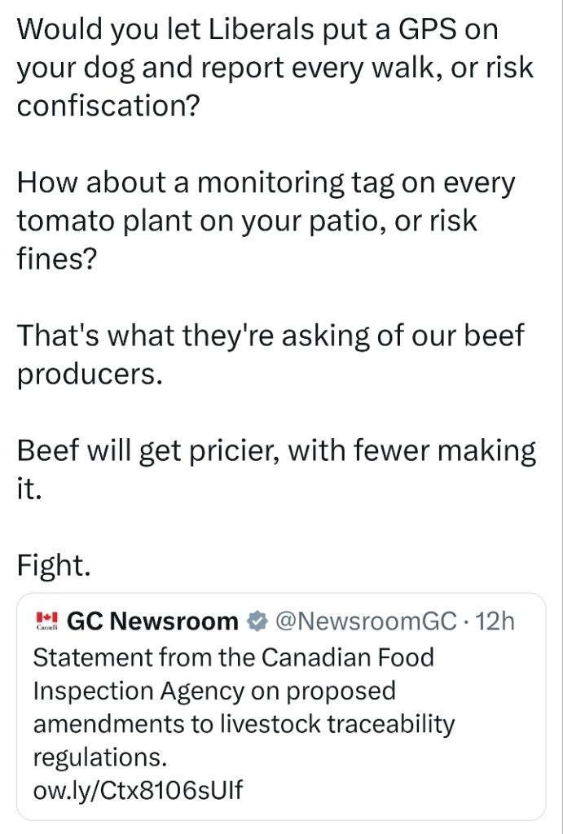Click "amendments to livestock traceability" in quoted post
563x834 pixels.
(x=243, y=723)
